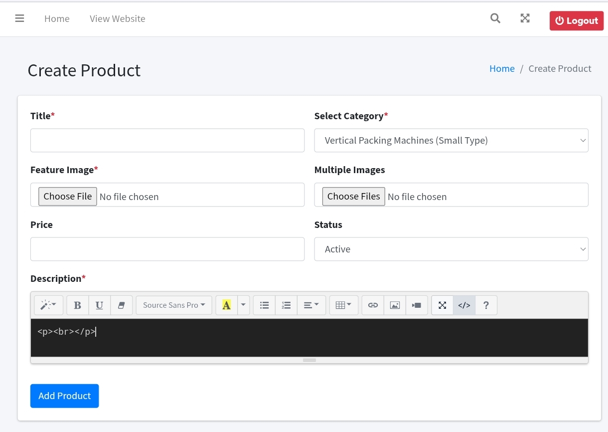Open the navbar search icon
Image resolution: width=608 pixels, height=432 pixels.
tap(495, 18)
